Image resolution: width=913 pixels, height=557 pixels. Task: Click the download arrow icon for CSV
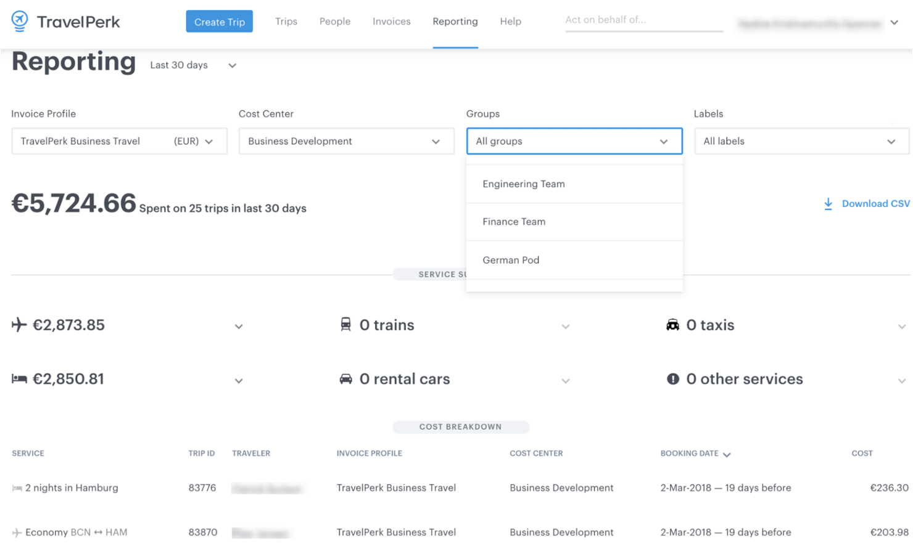pyautogui.click(x=828, y=204)
